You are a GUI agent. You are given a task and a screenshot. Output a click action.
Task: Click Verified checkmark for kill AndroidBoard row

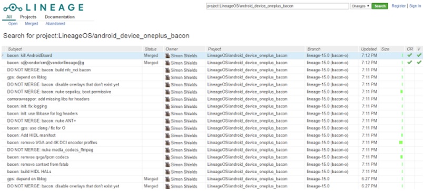click(419, 55)
